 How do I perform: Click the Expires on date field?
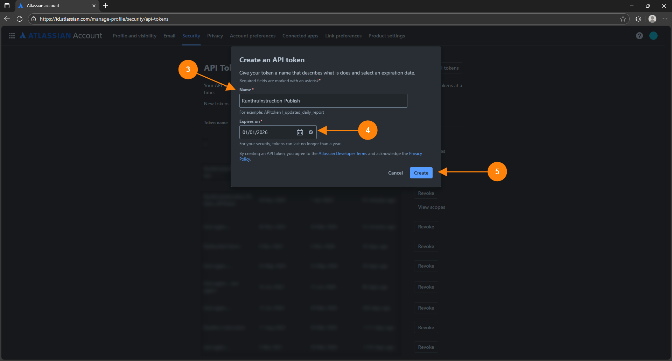click(x=267, y=132)
